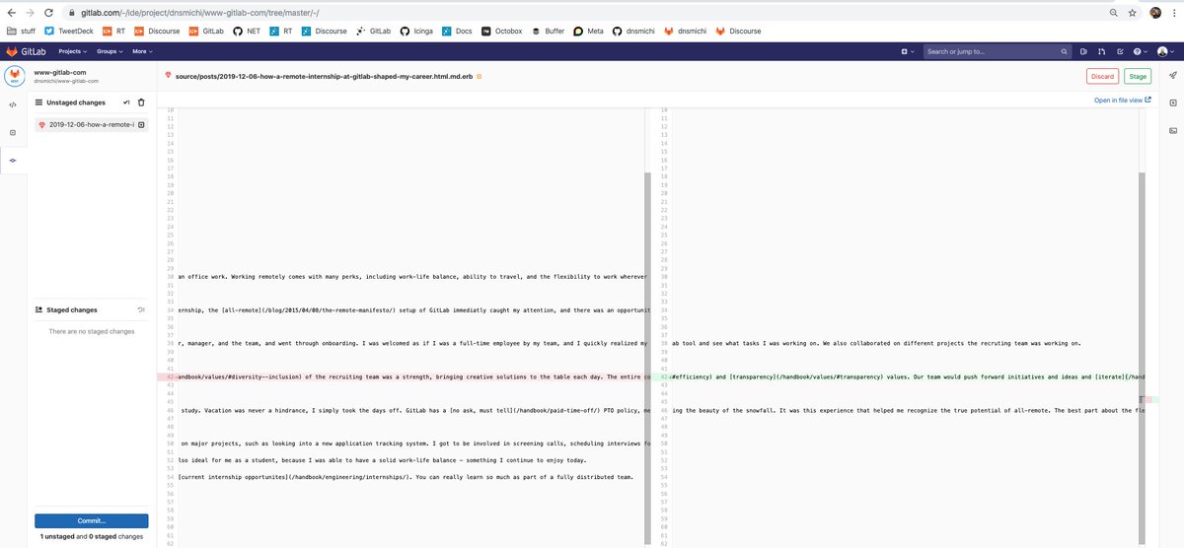
Task: Stage the 2019-12-06-how-a-remote-i file icon
Action: 141,125
